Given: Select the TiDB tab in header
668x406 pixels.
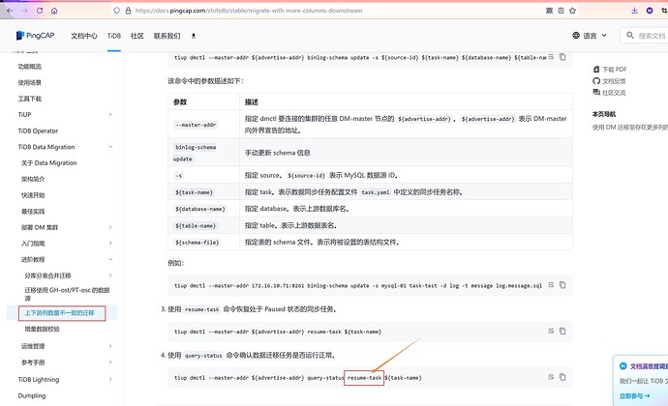Looking at the screenshot, I should pyautogui.click(x=113, y=36).
